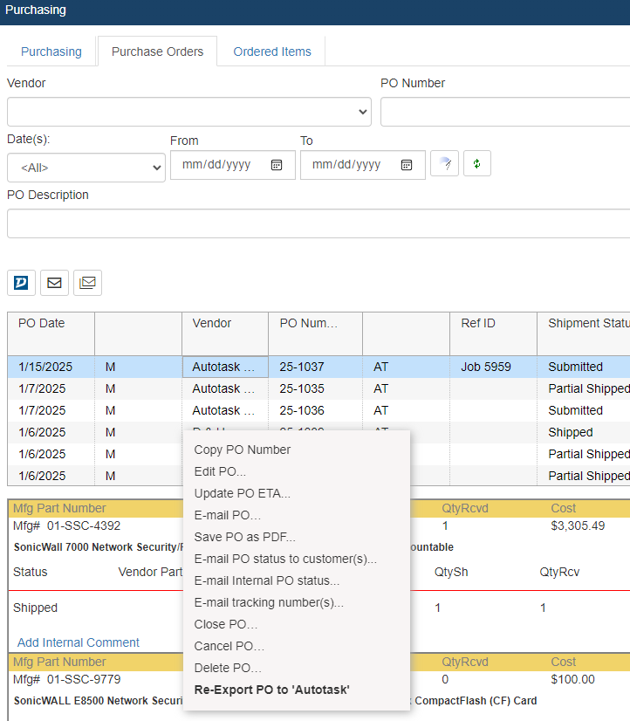630x721 pixels.
Task: Click the PO Description text field
Action: (318, 223)
